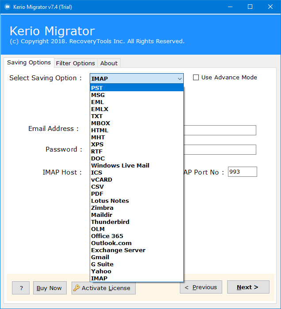Select Lotus Notes in the list
Image resolution: width=281 pixels, height=309 pixels.
click(x=137, y=201)
